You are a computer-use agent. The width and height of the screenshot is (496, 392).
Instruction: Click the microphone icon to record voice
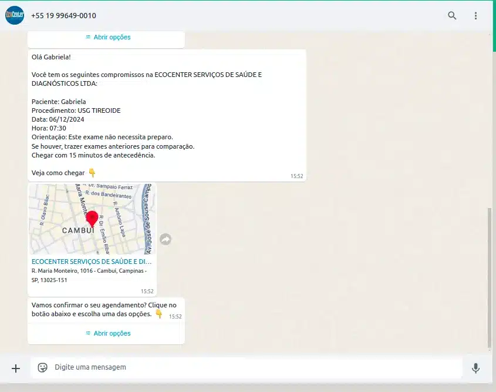(476, 368)
